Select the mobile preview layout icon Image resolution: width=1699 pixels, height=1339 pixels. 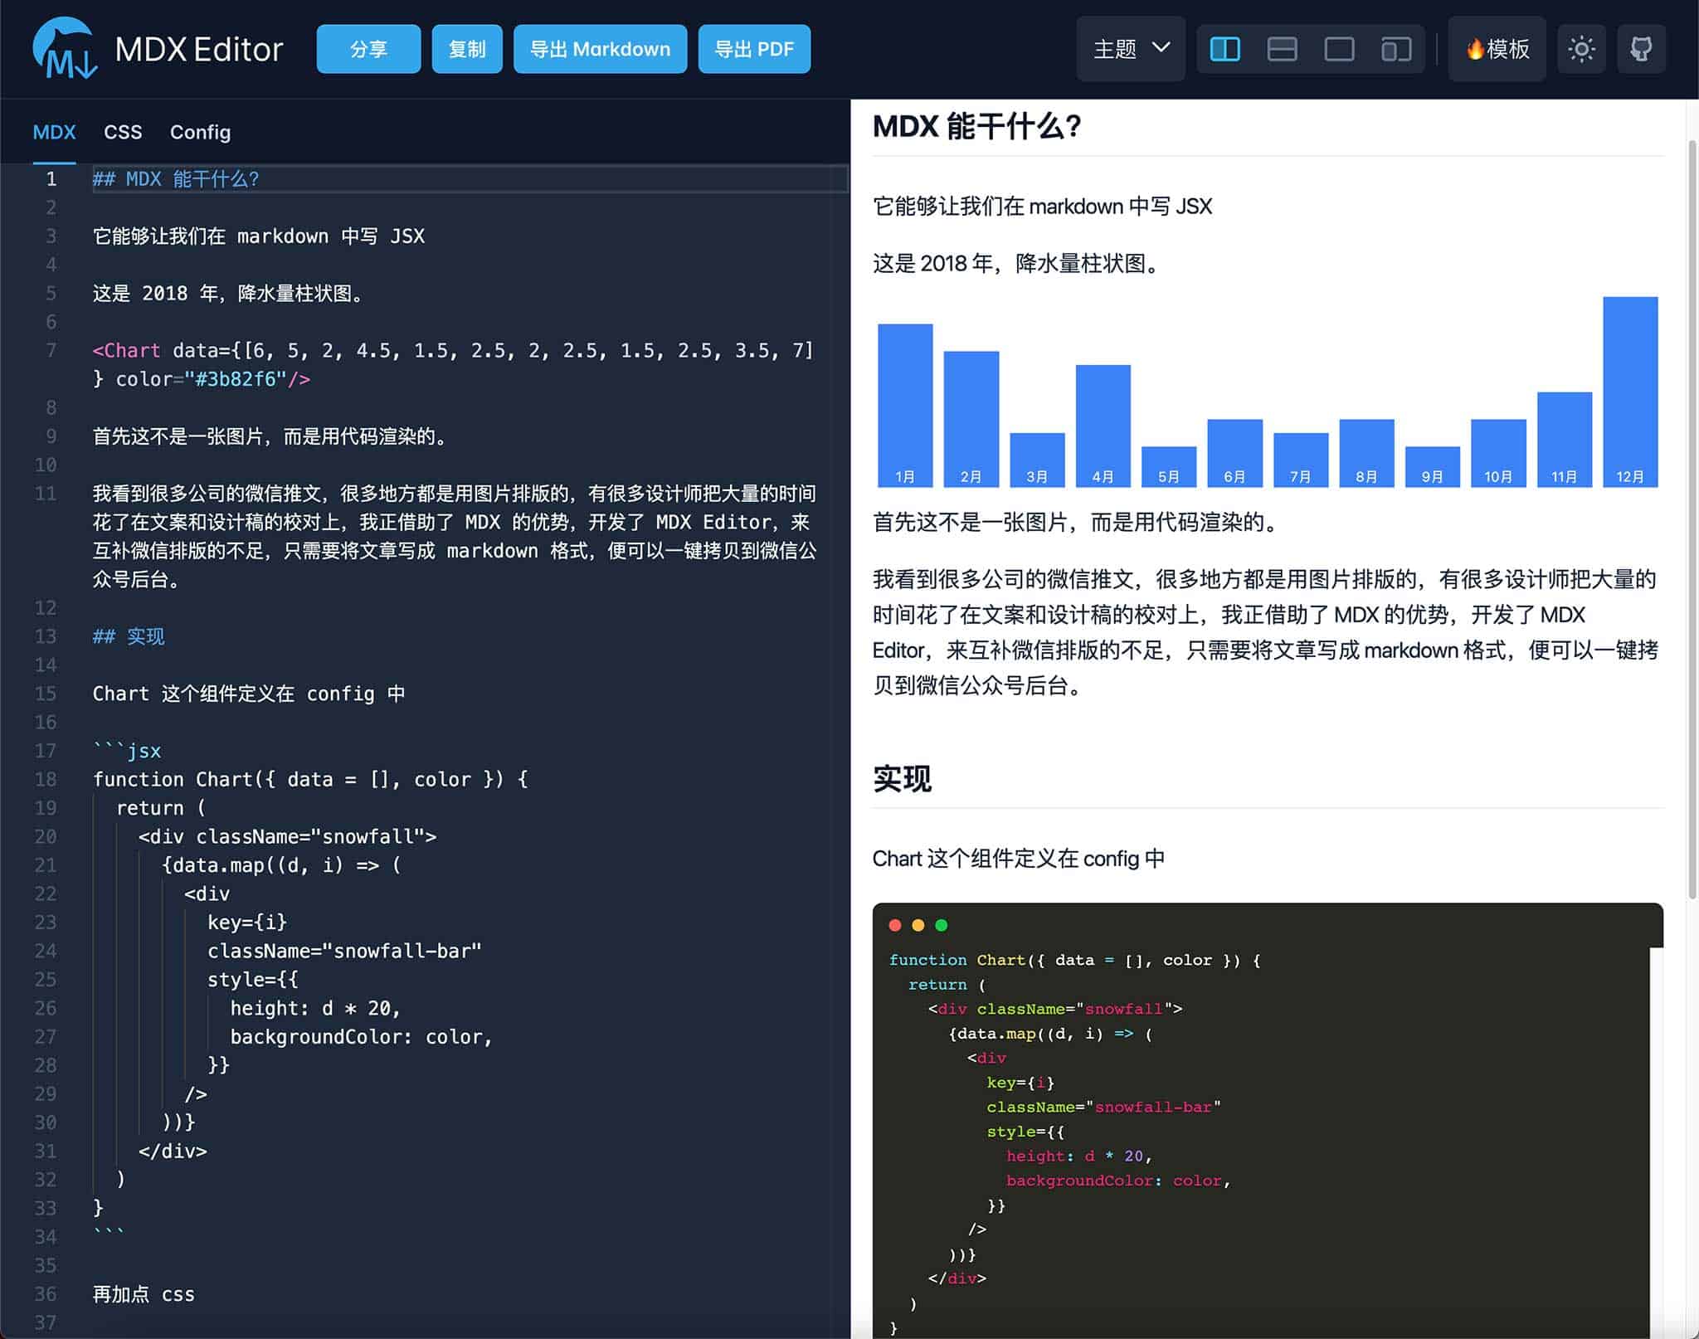[1396, 50]
